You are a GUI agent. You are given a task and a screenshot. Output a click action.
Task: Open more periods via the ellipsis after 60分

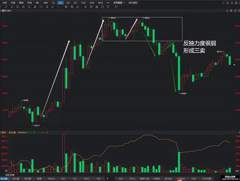pos(108,3)
